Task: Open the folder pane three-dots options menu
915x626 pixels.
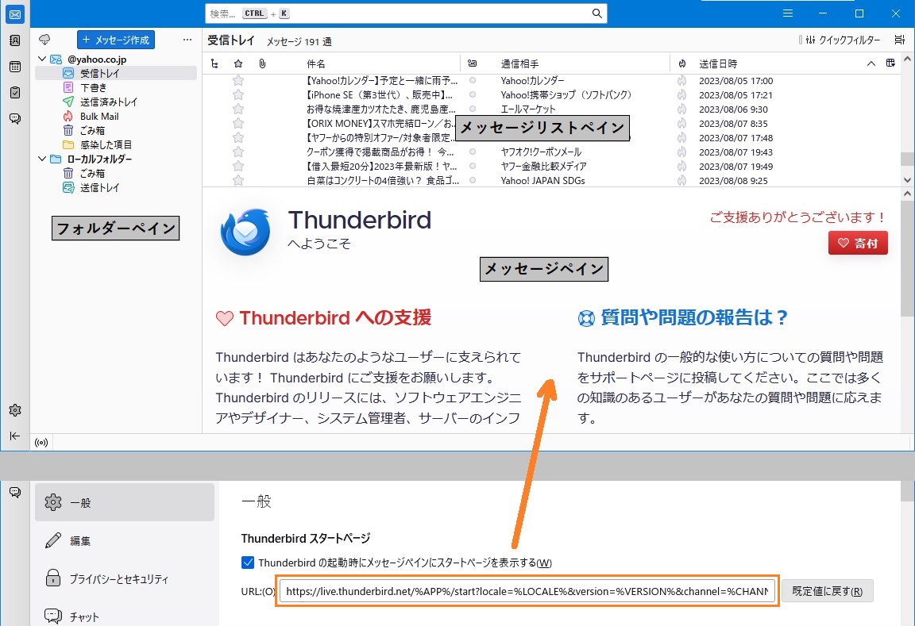Action: (x=187, y=40)
